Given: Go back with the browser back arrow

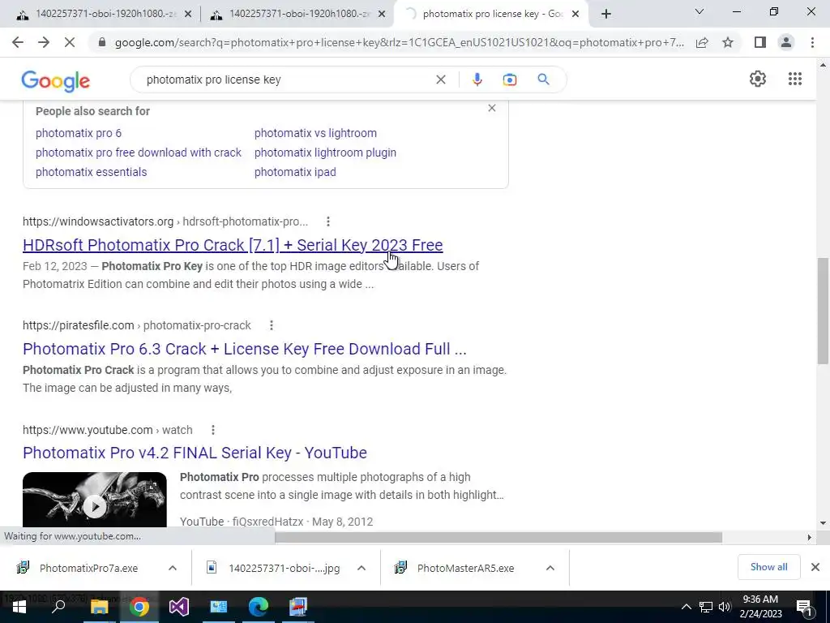Looking at the screenshot, I should [18, 42].
